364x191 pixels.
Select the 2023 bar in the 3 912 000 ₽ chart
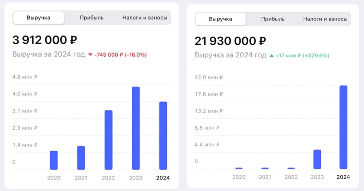(x=136, y=128)
